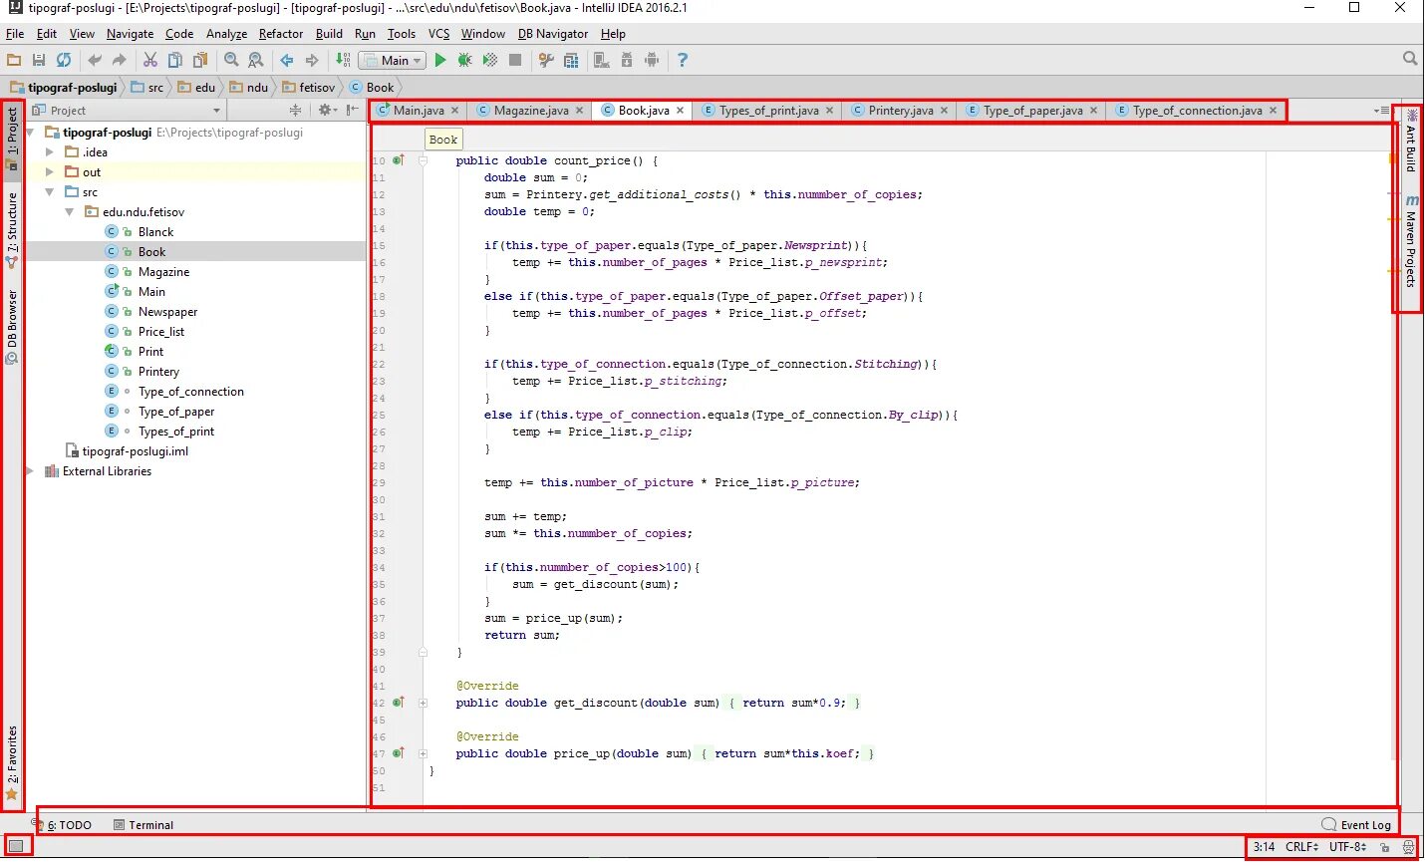Open the Android AVD Manager icon
The height and width of the screenshot is (866, 1425).
pos(602,61)
